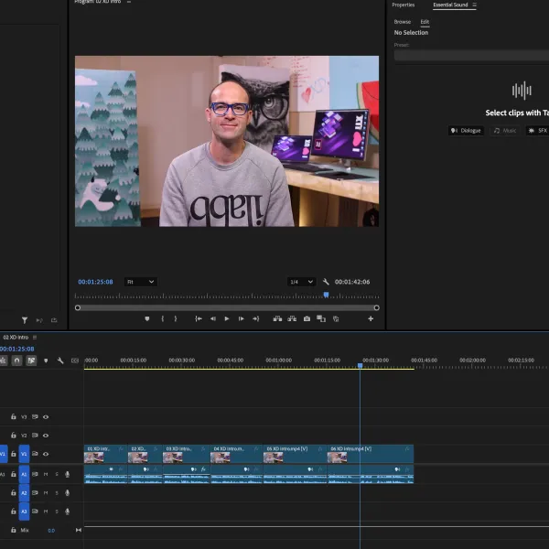The height and width of the screenshot is (549, 549).
Task: Open the 1/4 playback resolution dropdown
Action: click(x=301, y=282)
